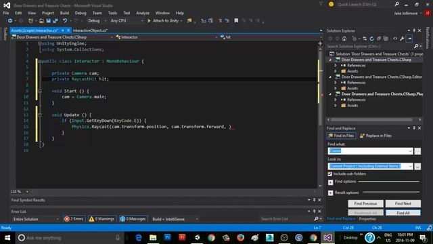Screen dimensions: 433x244
Task: Switch to the InteractiveObject.cs tab
Action: [x=90, y=30]
